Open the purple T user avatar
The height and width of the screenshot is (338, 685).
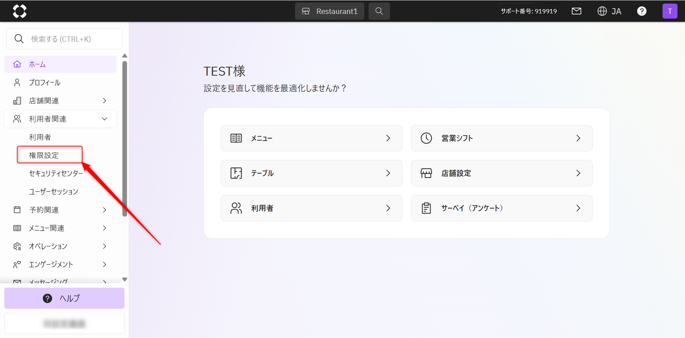pyautogui.click(x=670, y=11)
